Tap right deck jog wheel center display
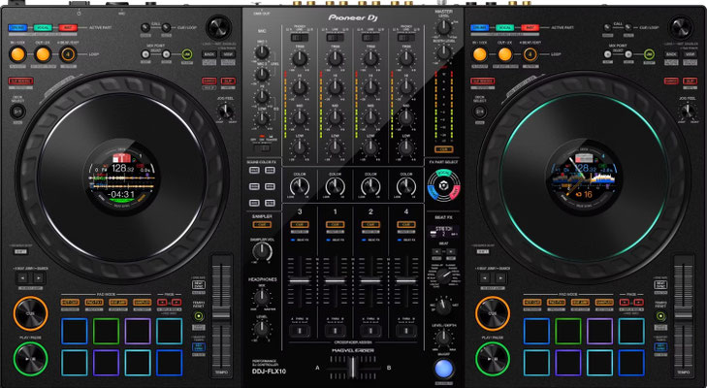This screenshot has height=388, width=707. pyautogui.click(x=584, y=178)
